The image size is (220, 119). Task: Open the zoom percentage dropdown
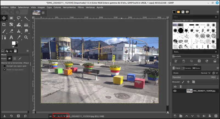(x=64, y=116)
